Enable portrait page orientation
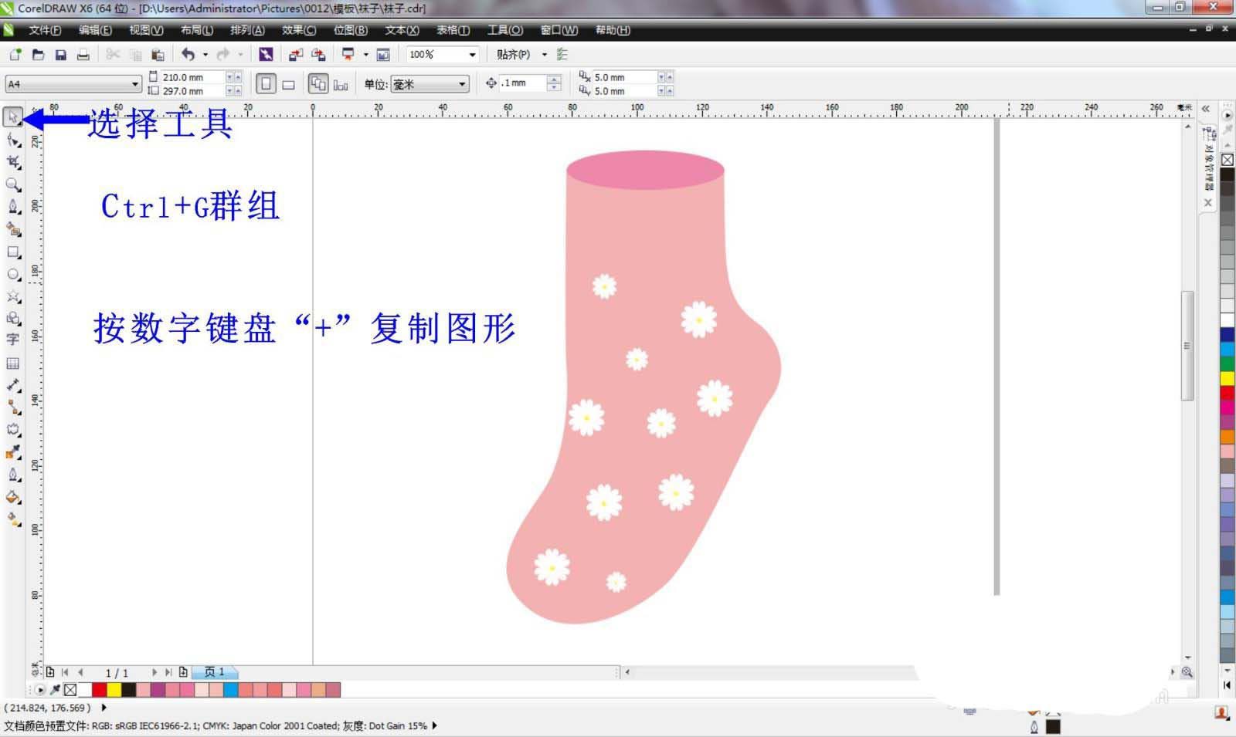The height and width of the screenshot is (737, 1236). [267, 82]
